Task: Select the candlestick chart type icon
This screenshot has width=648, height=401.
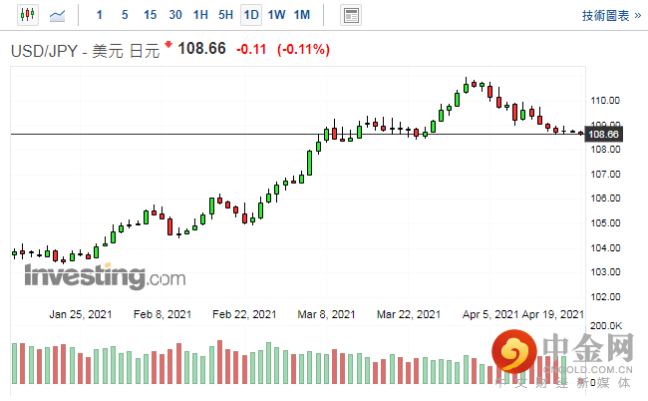Action: point(28,15)
